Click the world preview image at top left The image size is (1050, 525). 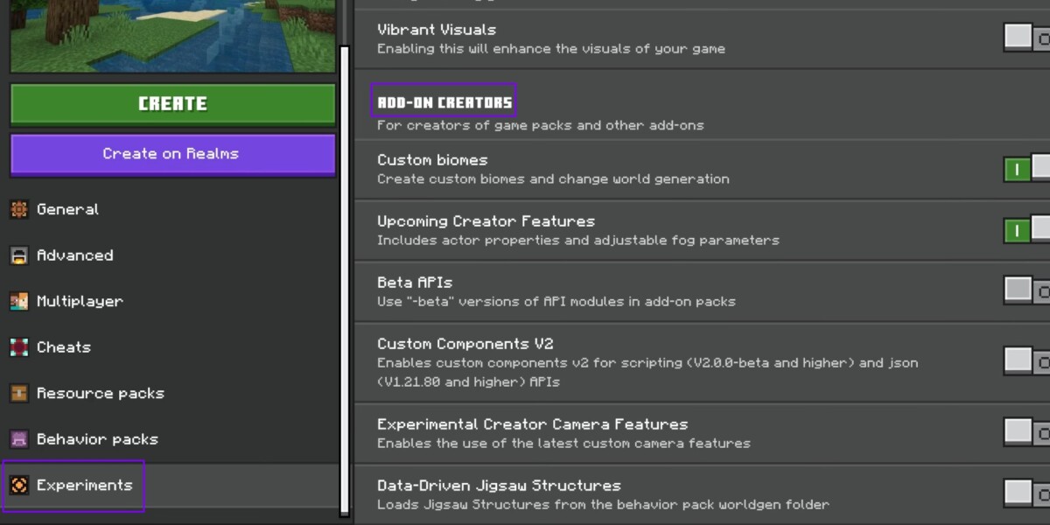coord(172,35)
